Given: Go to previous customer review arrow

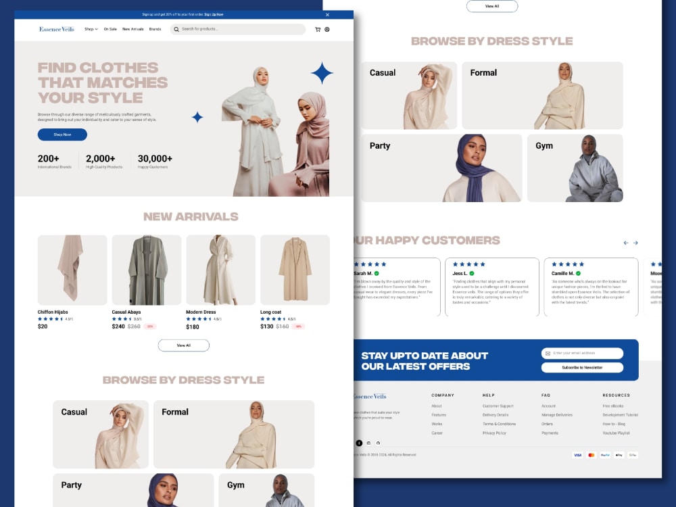Looking at the screenshot, I should pos(626,243).
